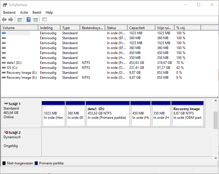Open the Actie menu
The width and height of the screenshot is (219, 174).
click(x=24, y=12)
